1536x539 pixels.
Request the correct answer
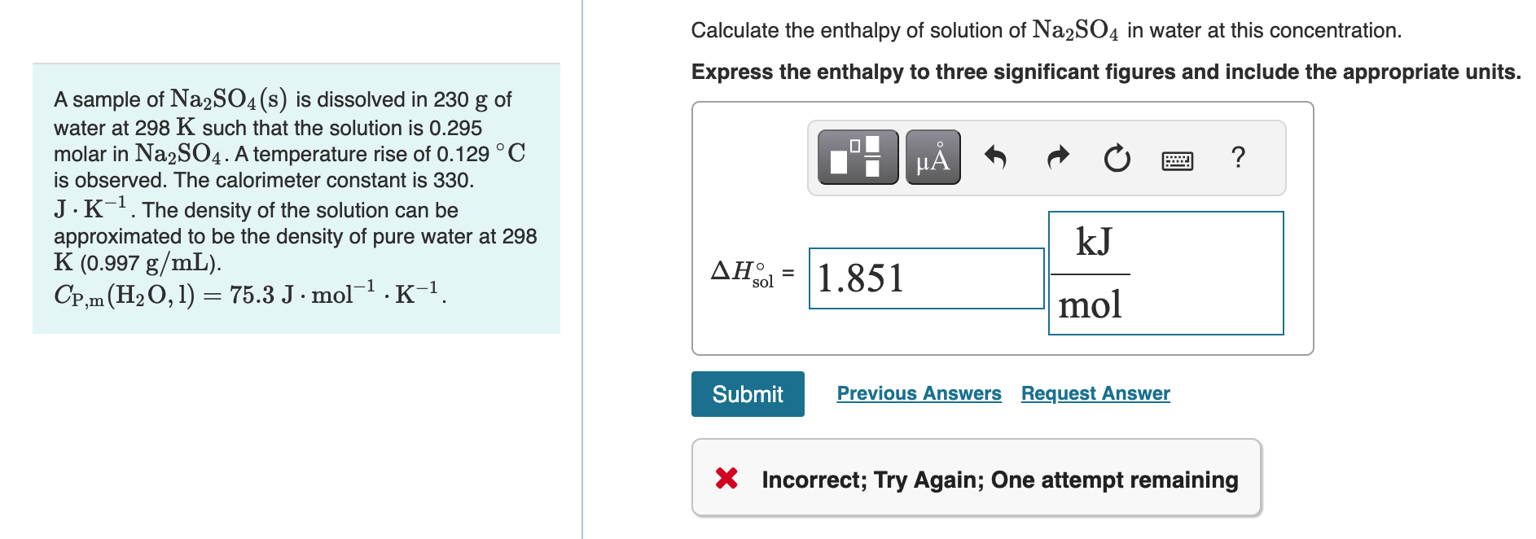(1095, 393)
